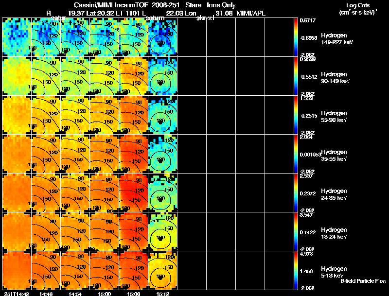The image size is (389, 296).
Task: Click the 55-90 keV hydrogen image at 251T14:42
Action: click(17, 115)
